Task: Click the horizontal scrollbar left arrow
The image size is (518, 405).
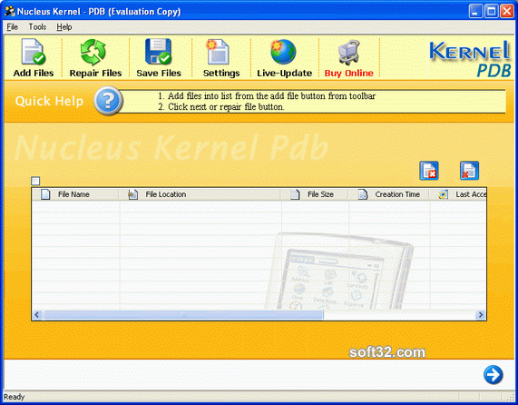Action: [37, 315]
